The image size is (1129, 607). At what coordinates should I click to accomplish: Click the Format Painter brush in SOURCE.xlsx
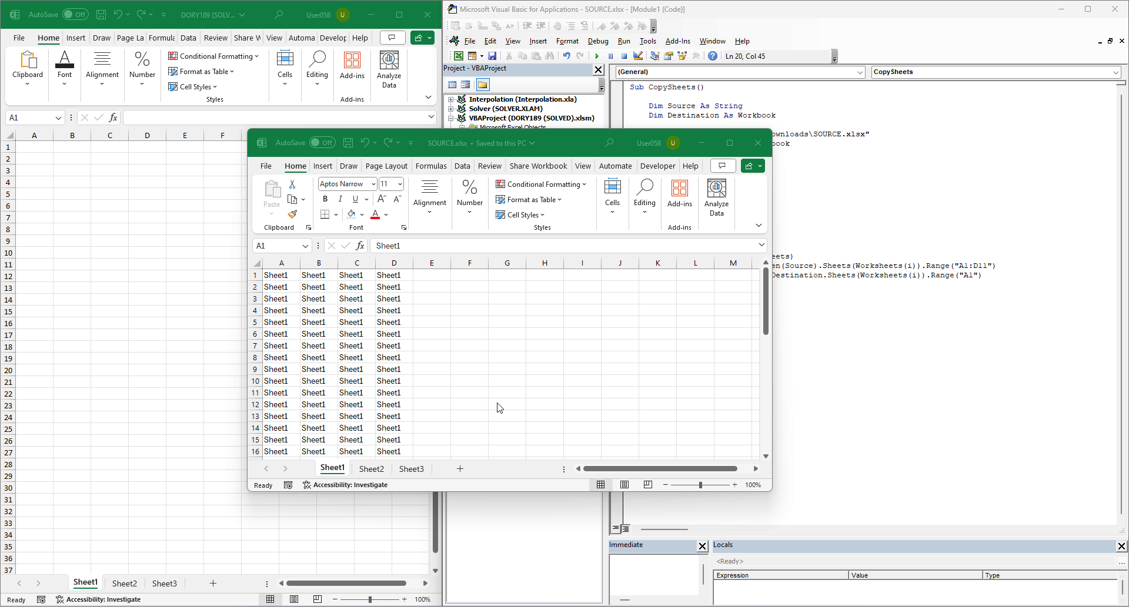[x=292, y=214]
